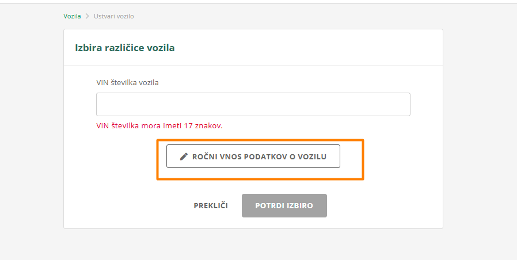Open the Vozila breadcrumb link

coord(72,16)
